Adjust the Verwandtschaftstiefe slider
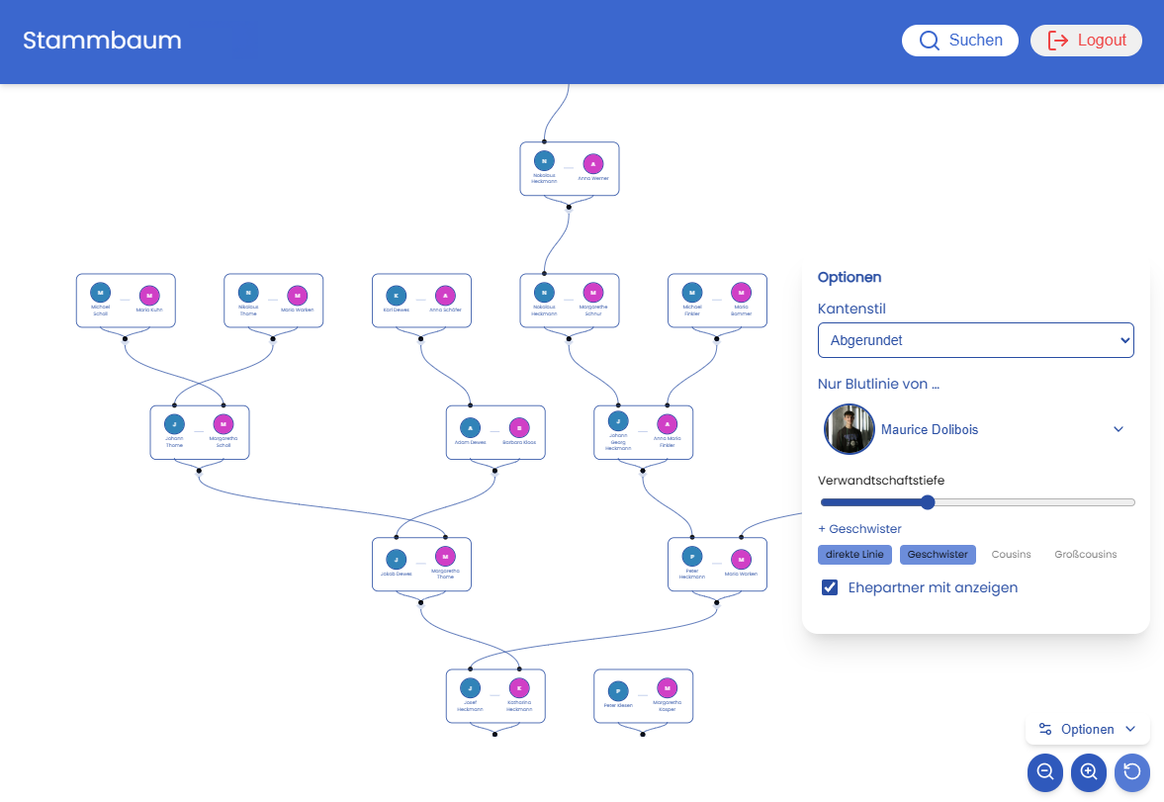This screenshot has height=802, width=1164. [926, 502]
